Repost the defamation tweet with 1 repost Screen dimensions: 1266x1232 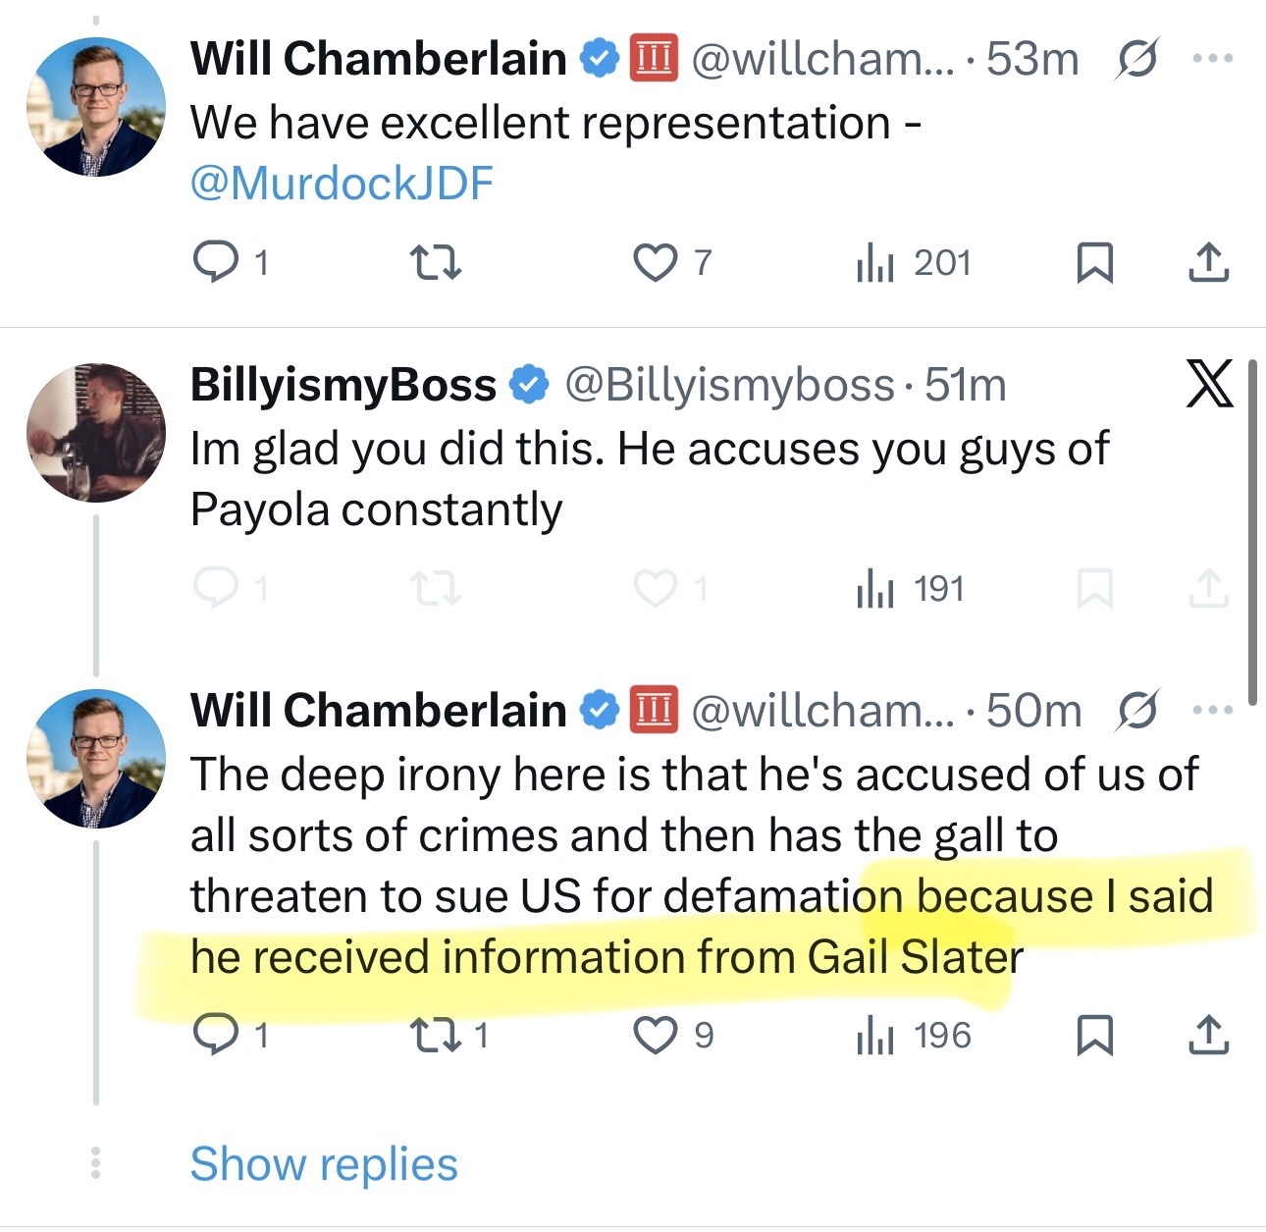click(x=435, y=1035)
